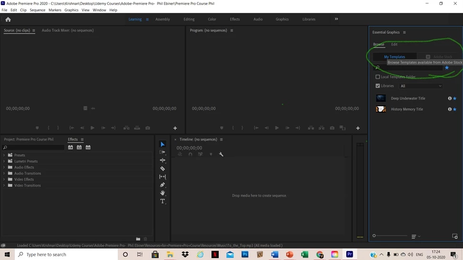Open Learning workspace menu icon
463x260 pixels.
pyautogui.click(x=147, y=20)
